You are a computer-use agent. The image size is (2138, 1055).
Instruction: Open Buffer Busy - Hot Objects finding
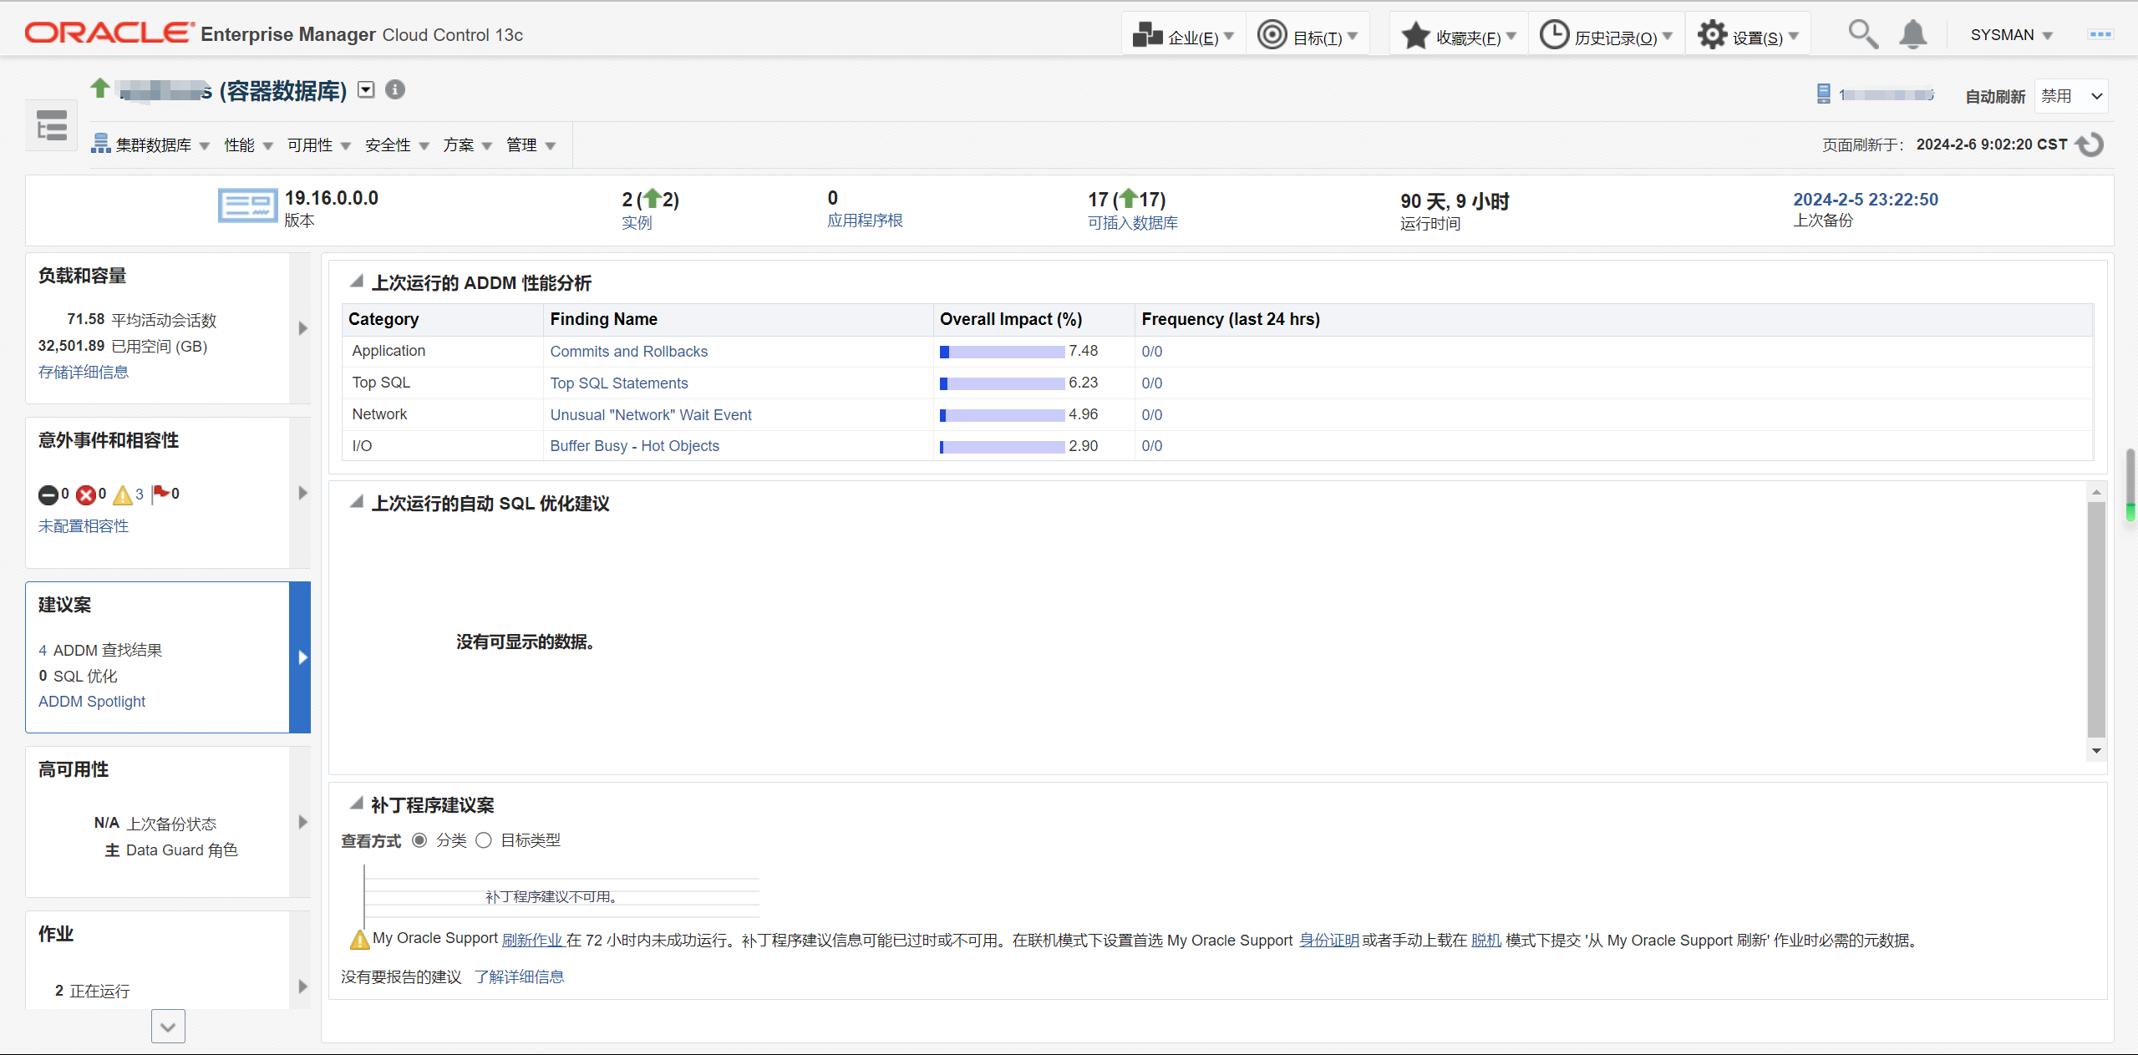coord(634,446)
